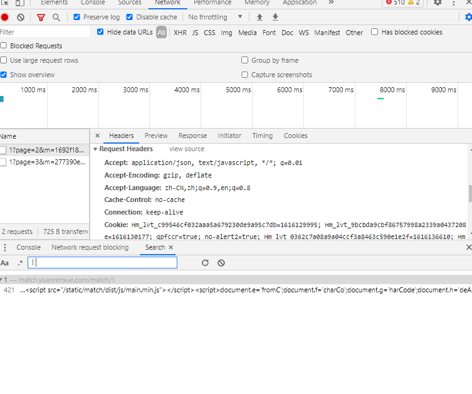Click the error count badge 510
Image resolution: width=472 pixels, height=394 pixels.
click(x=396, y=3)
